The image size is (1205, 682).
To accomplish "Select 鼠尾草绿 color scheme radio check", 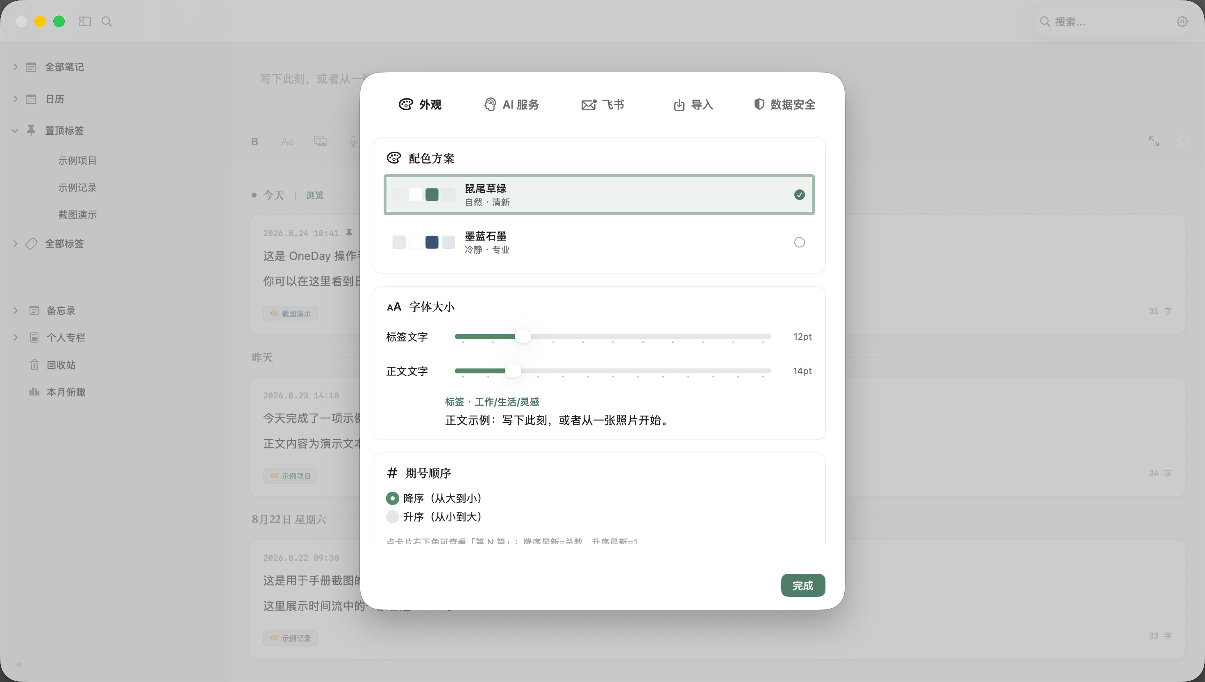I will point(799,195).
